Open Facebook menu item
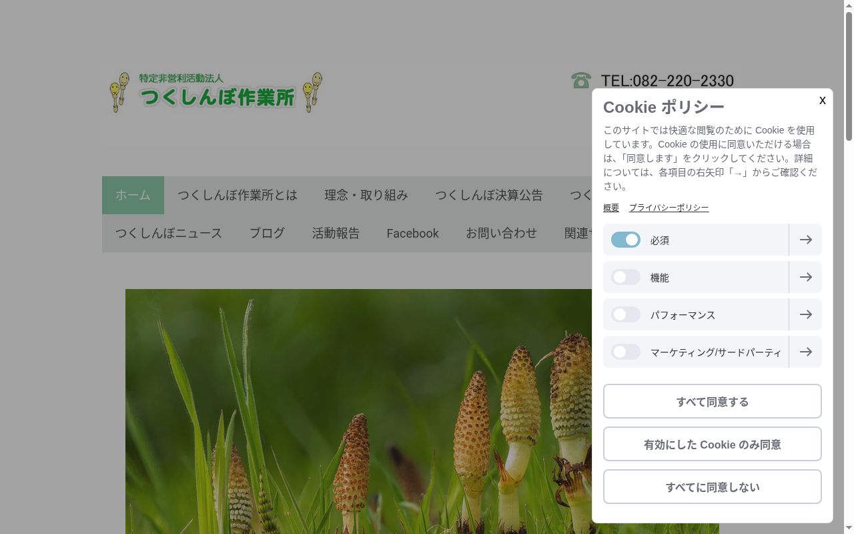This screenshot has width=854, height=534. (412, 233)
